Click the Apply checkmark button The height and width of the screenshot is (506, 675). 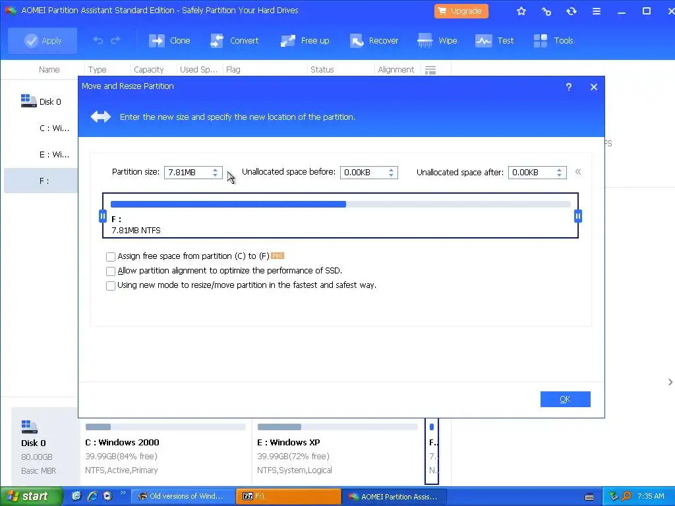42,40
